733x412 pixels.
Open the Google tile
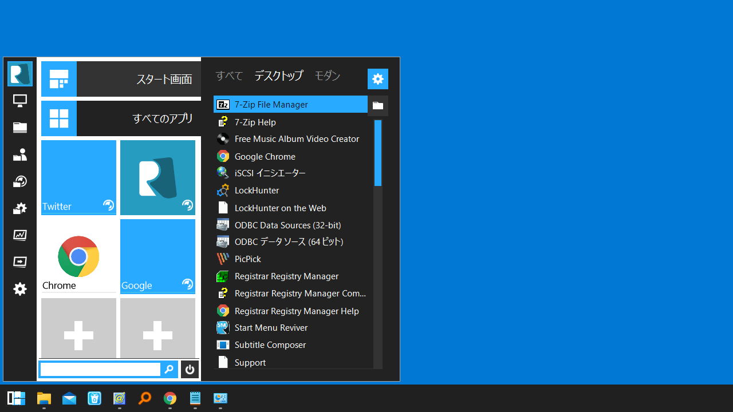coord(157,256)
